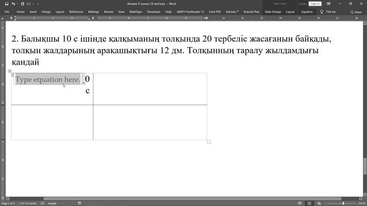367x206 pixels.
Task: Switch to the Insert ribbon tab
Action: pyautogui.click(x=33, y=11)
